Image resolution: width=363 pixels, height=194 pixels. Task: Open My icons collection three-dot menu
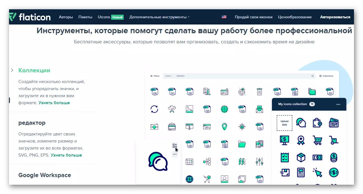click(x=338, y=104)
